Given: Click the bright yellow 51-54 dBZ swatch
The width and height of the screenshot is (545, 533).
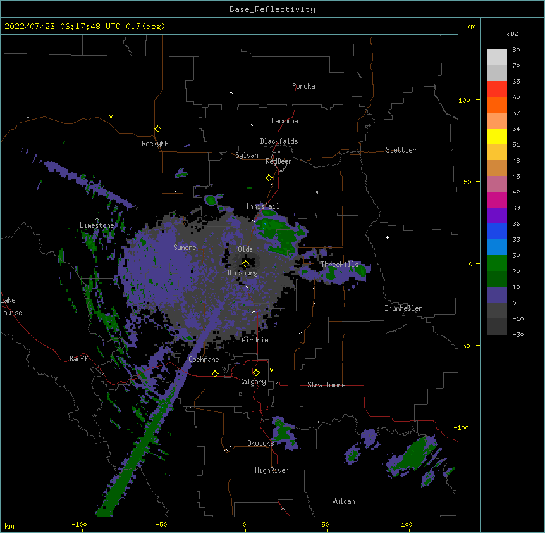Looking at the screenshot, I should 497,136.
